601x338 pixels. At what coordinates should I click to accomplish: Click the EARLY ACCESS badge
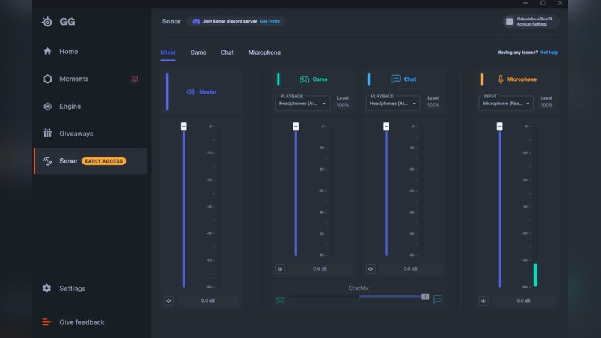tap(104, 161)
